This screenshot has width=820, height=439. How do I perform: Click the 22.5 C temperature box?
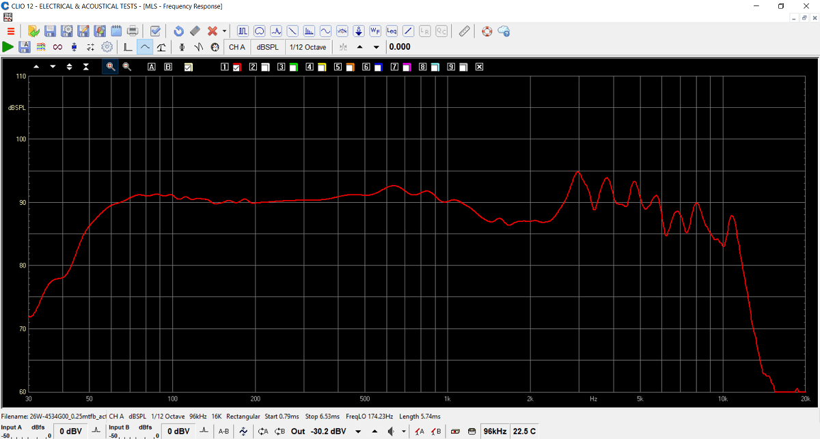pos(525,431)
